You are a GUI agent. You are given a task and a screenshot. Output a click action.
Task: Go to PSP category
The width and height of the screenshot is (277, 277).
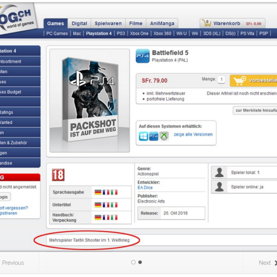tap(263, 33)
